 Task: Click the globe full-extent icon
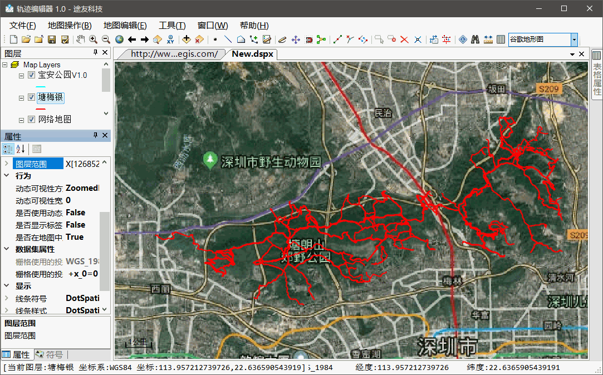pos(119,40)
